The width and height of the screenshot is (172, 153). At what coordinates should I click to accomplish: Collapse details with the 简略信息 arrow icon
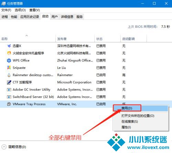coord(4,147)
